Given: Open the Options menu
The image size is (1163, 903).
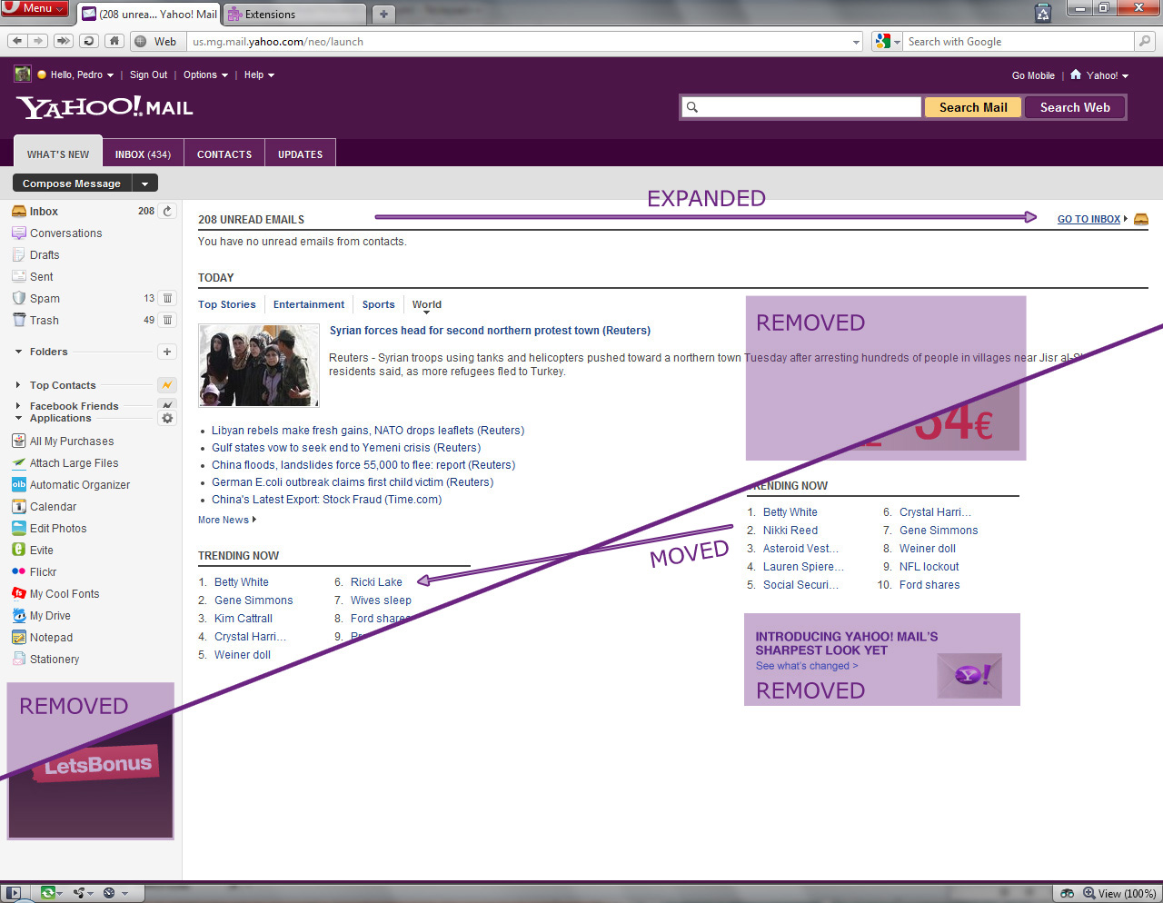Looking at the screenshot, I should [199, 74].
